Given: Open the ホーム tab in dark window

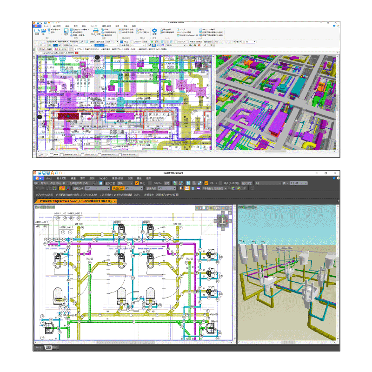Looking at the screenshot, I should tap(49, 178).
